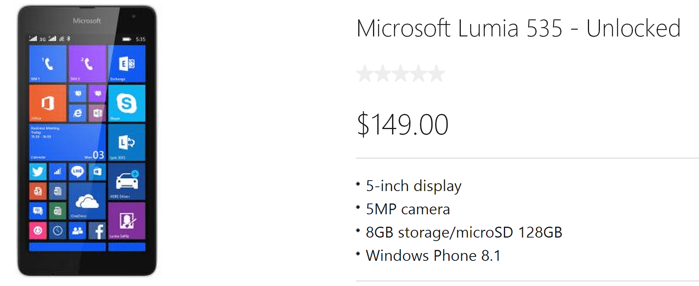Open the HERE Drive+ car tile

(x=127, y=181)
